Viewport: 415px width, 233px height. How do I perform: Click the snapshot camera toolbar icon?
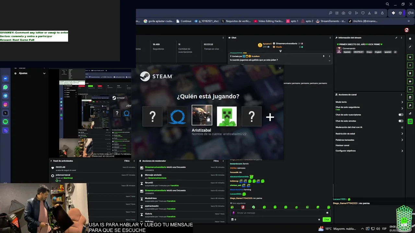coord(343,13)
